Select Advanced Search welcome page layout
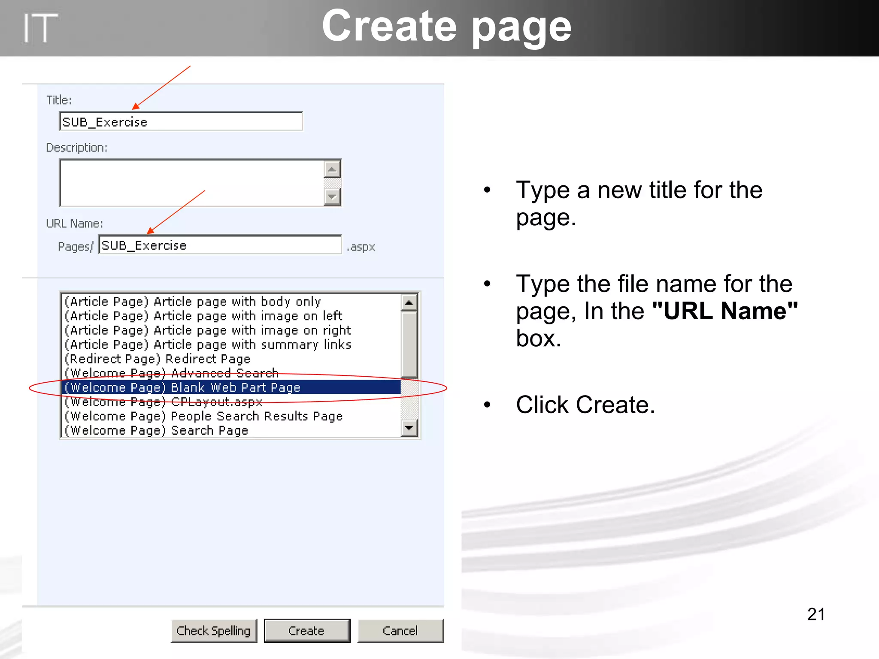Viewport: 879px width, 659px height. click(231, 373)
